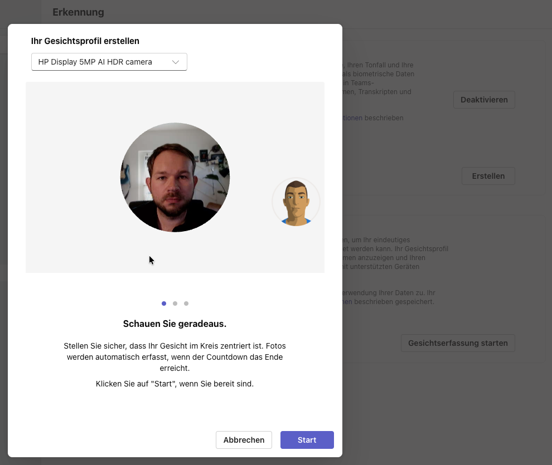
Task: Click the circular live camera preview
Action: (x=175, y=178)
